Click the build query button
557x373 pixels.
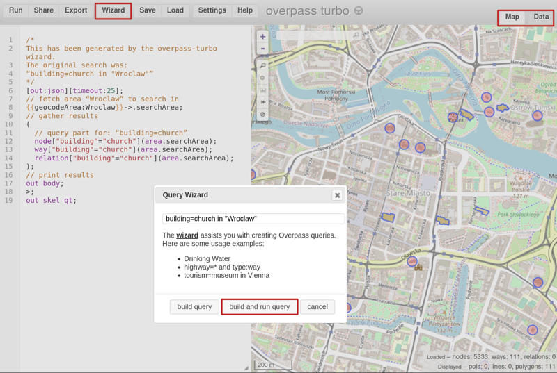194,307
